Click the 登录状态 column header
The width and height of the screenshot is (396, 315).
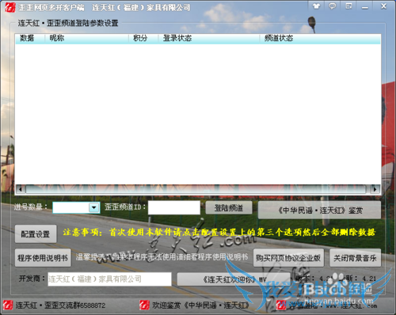[209, 38]
